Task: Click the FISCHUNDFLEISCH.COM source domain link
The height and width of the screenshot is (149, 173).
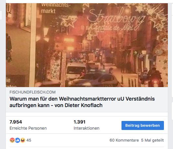Action: pos(32,92)
